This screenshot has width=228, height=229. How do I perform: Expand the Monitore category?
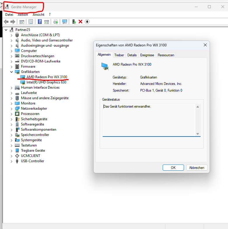(x=12, y=103)
